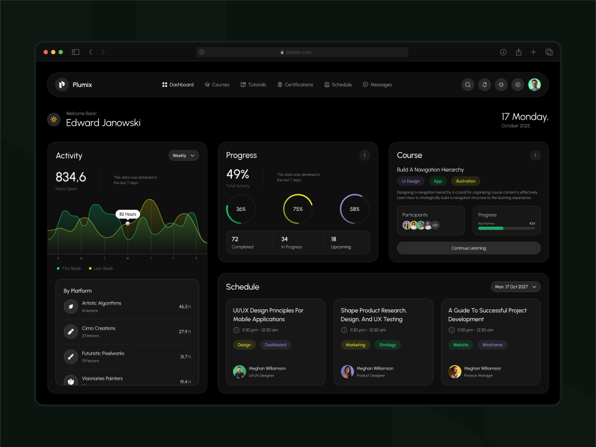Click the shield icon in address bar
The height and width of the screenshot is (447, 596).
coord(202,52)
